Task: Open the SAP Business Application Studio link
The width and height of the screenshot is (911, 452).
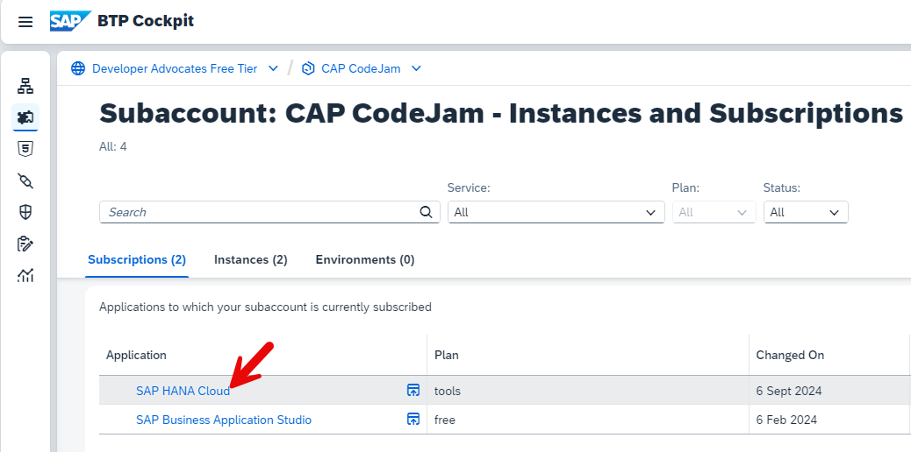Action: coord(224,420)
